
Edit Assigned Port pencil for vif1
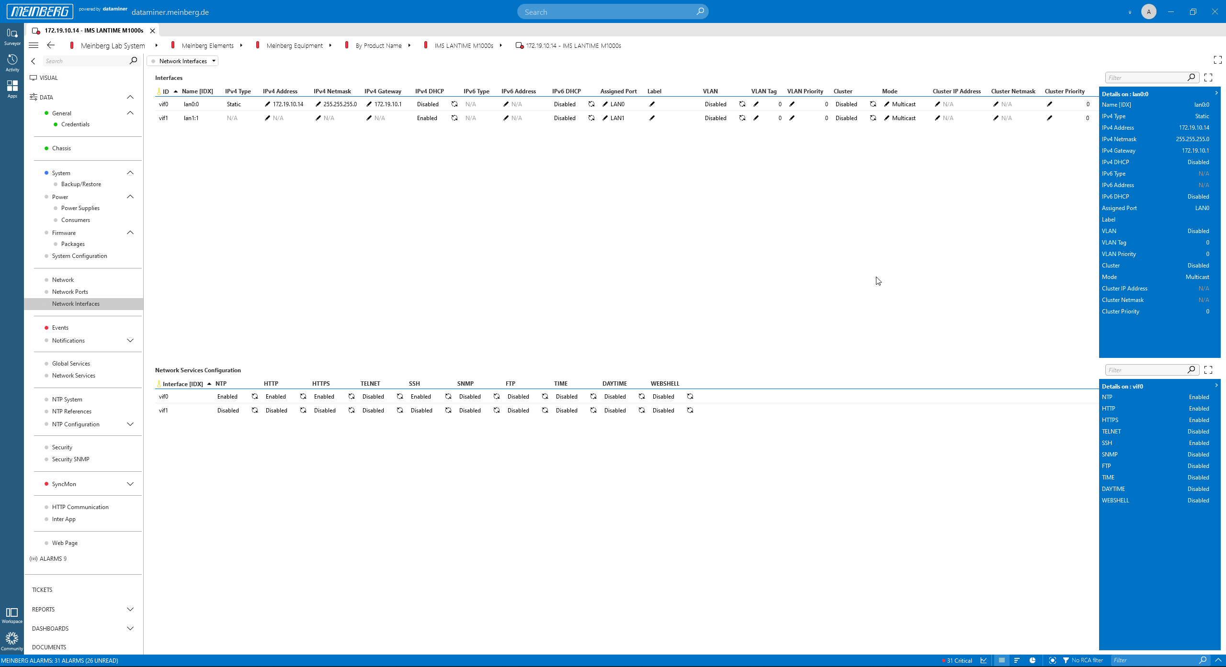[605, 118]
